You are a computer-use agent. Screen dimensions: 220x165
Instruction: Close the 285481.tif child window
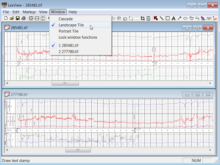208,28
